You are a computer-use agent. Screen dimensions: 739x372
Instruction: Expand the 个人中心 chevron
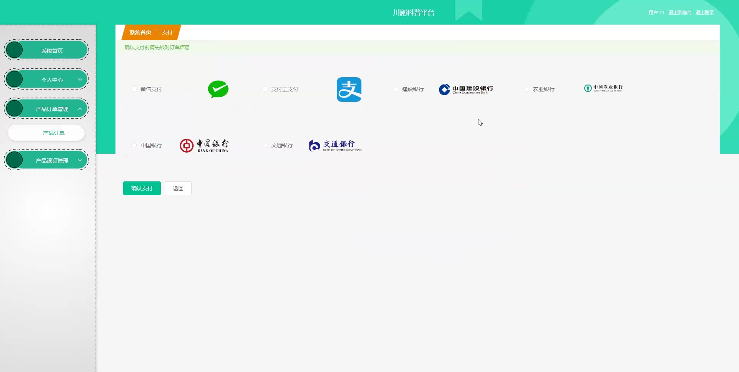tap(80, 80)
